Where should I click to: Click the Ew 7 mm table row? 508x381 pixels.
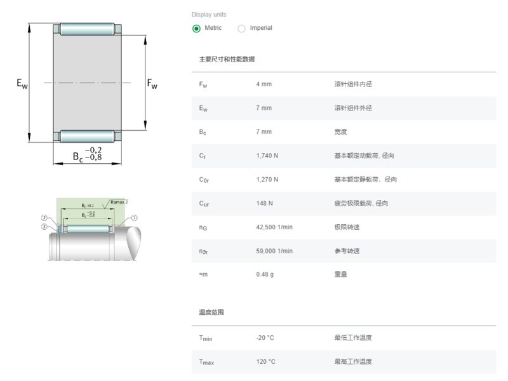344,108
